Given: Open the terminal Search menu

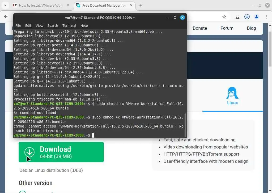Looking at the screenshot, I should 53,26.
